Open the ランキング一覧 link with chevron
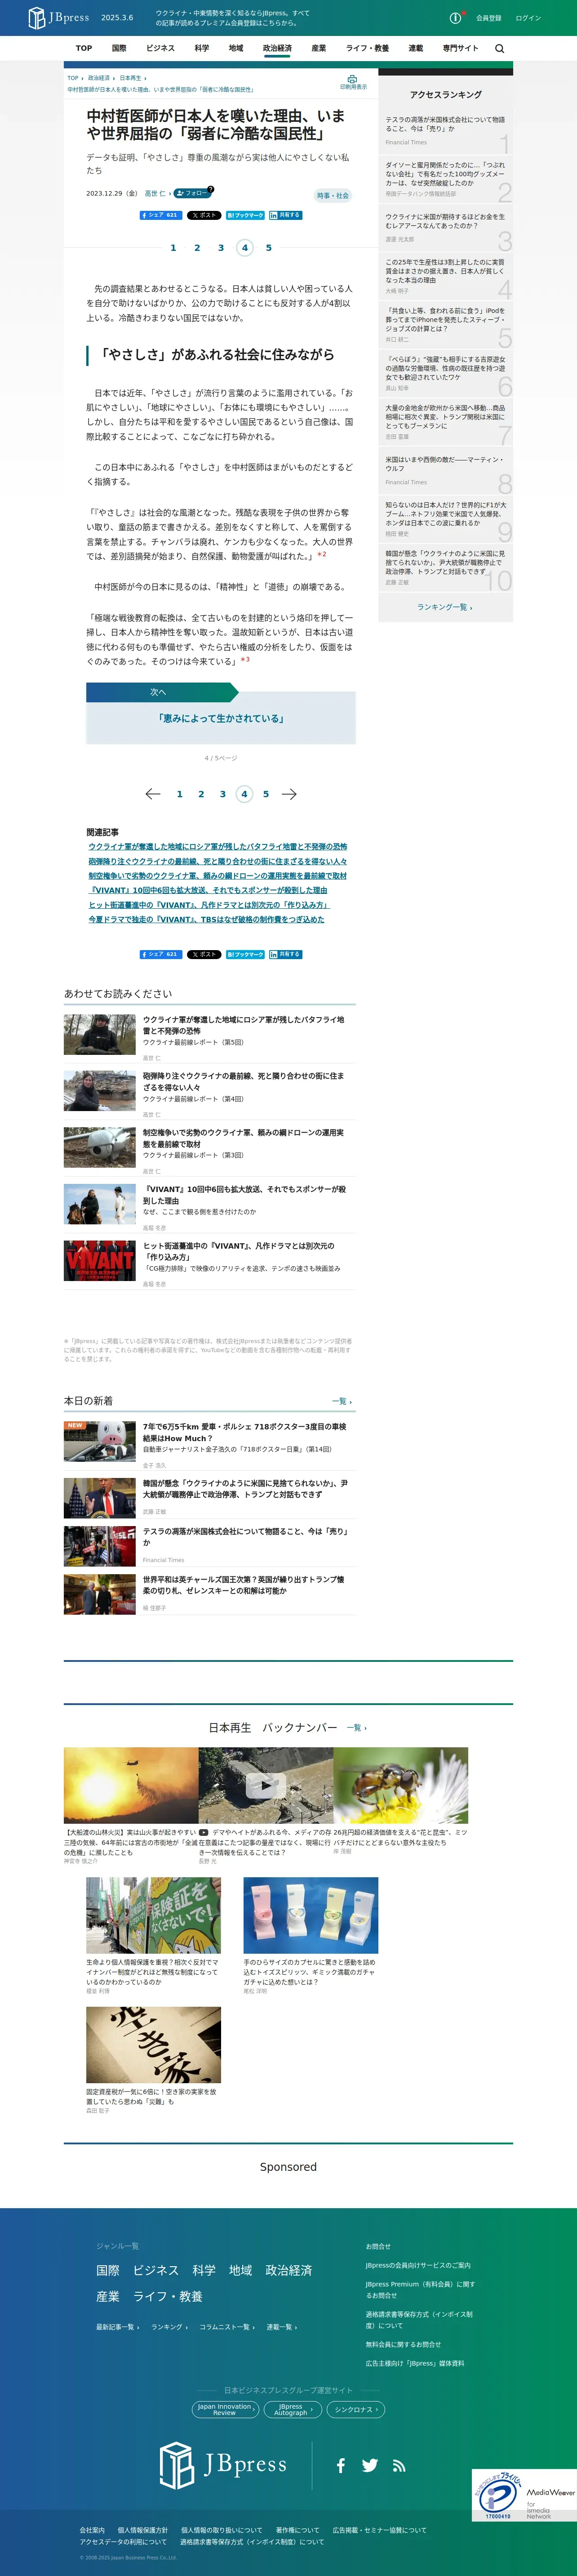 click(x=445, y=607)
